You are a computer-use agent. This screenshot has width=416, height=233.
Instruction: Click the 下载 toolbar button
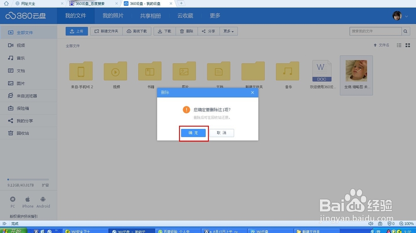tap(164, 31)
